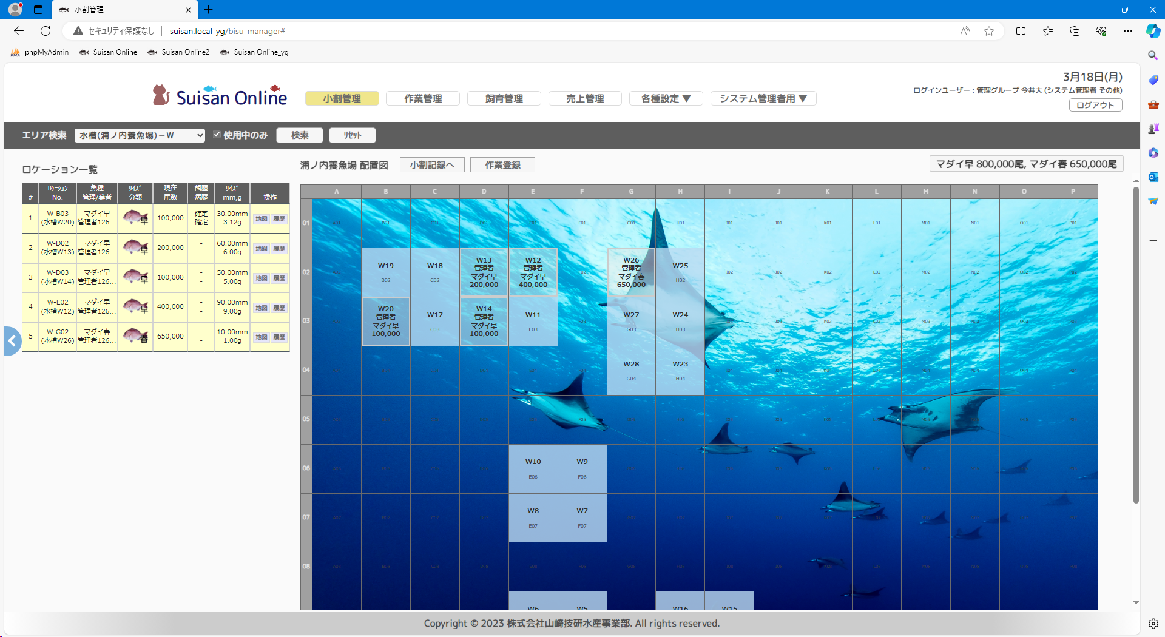The image size is (1165, 637).
Task: Click the リセット reset button
Action: (353, 135)
